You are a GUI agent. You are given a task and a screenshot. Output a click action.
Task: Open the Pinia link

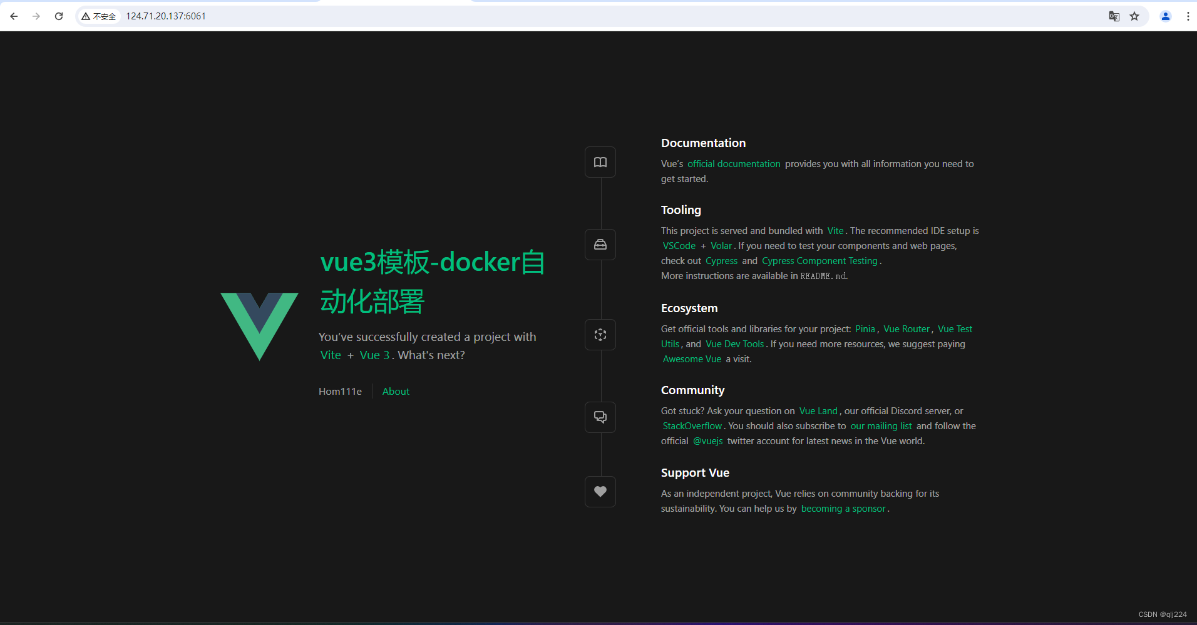point(865,329)
